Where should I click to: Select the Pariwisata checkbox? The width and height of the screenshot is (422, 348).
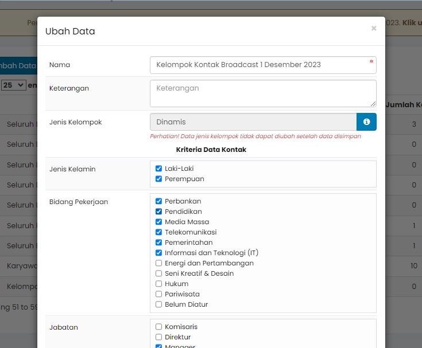[x=159, y=294]
